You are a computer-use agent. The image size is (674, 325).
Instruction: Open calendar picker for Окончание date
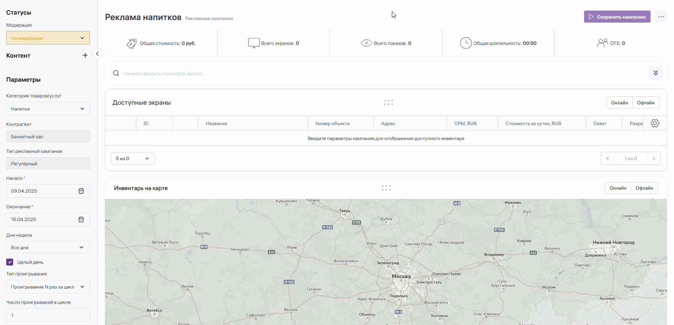tap(81, 220)
